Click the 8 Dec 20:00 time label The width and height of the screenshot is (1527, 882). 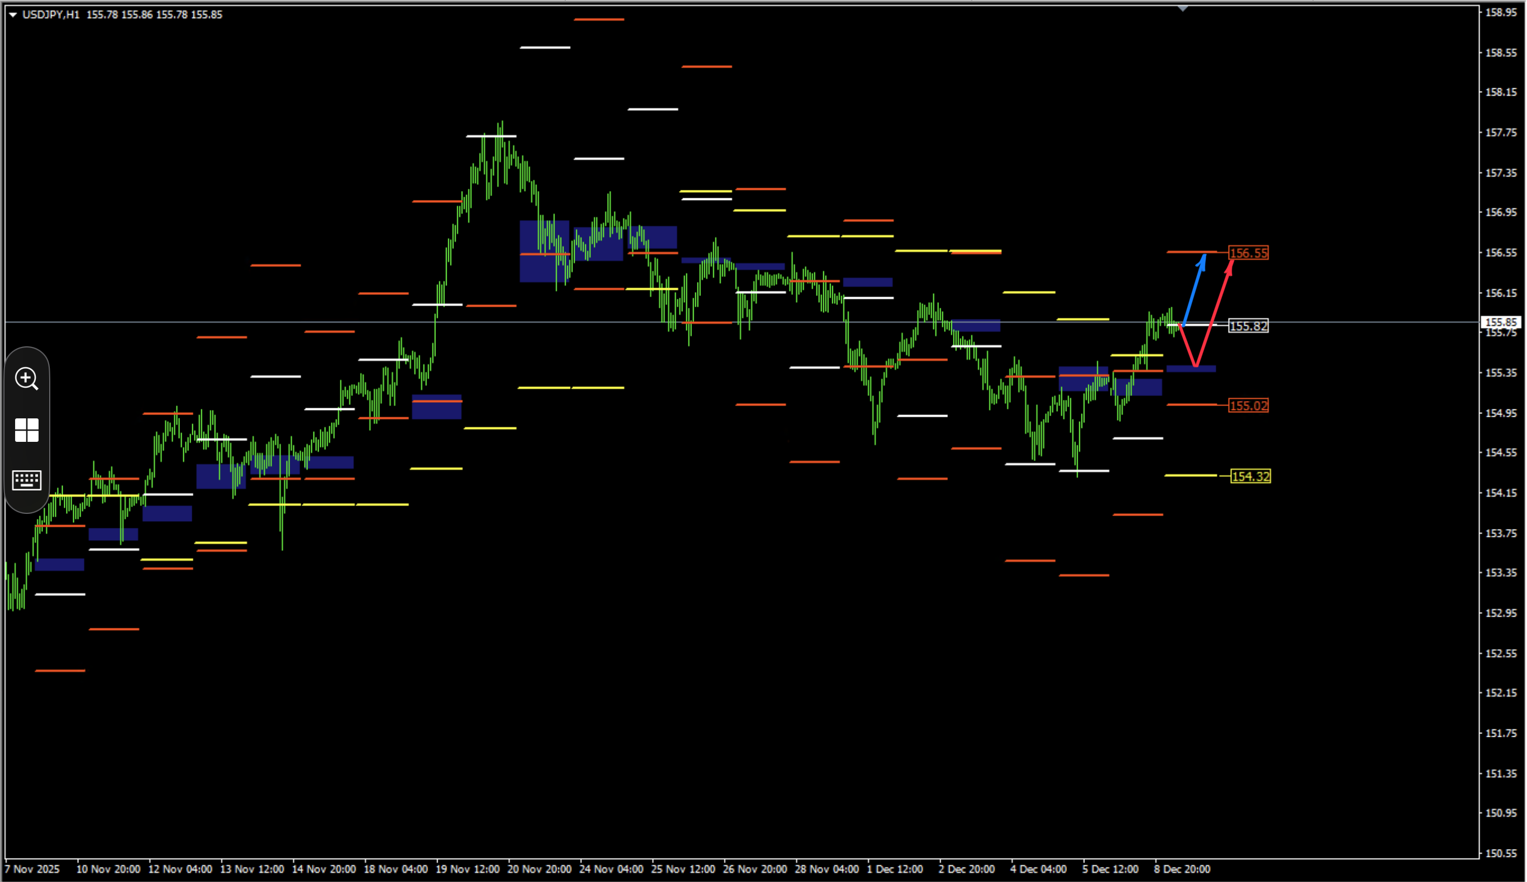[x=1182, y=869]
